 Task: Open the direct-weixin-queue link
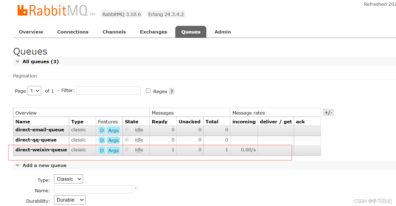(x=41, y=150)
